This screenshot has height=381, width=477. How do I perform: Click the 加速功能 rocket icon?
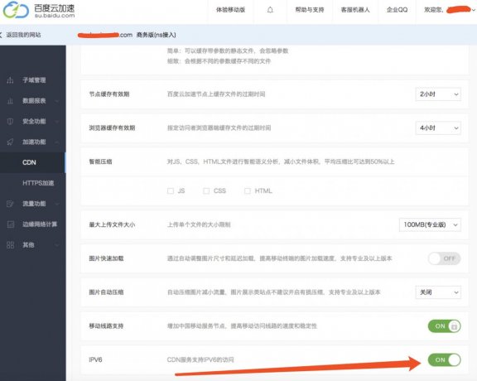(10, 142)
